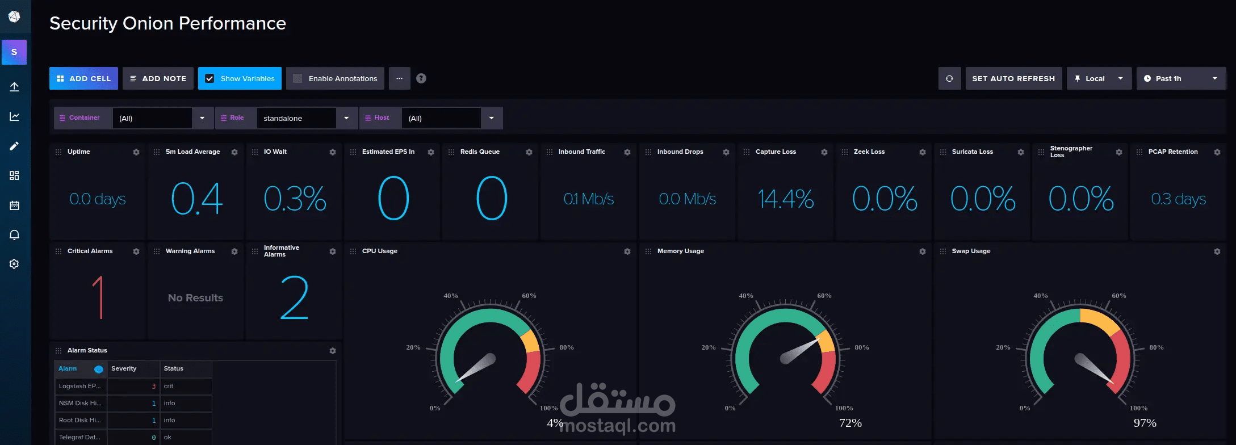
Task: Open Tasks calendar icon in sidebar
Action: point(15,205)
